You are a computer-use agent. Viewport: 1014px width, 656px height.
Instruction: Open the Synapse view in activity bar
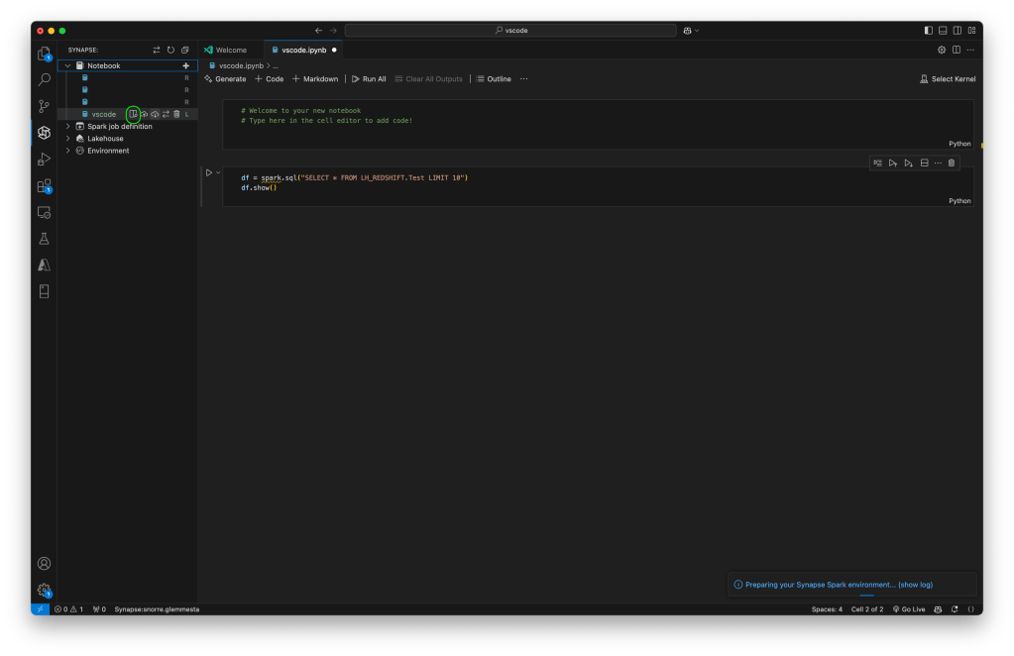point(44,132)
